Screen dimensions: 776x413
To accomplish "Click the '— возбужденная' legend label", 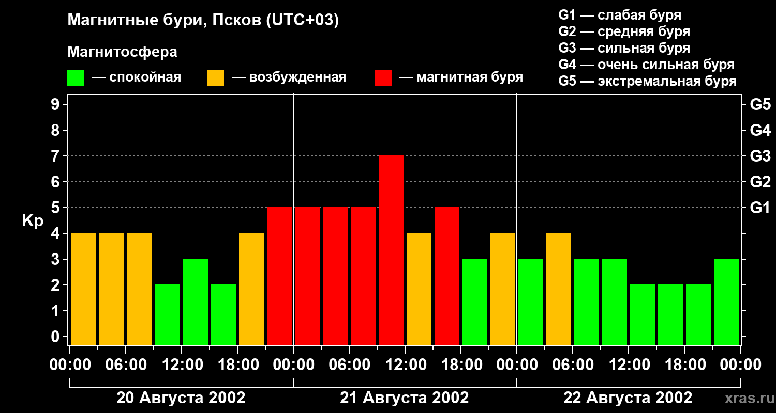I will (x=289, y=77).
